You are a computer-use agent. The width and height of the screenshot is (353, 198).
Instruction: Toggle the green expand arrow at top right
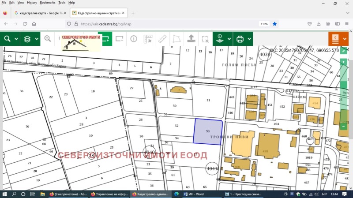(x=343, y=51)
